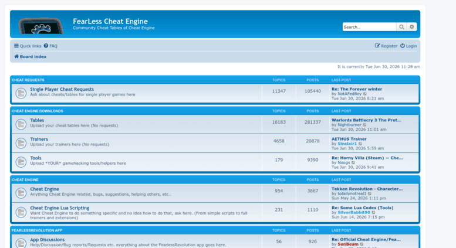Open last post AETHUS Trainer

click(x=349, y=139)
